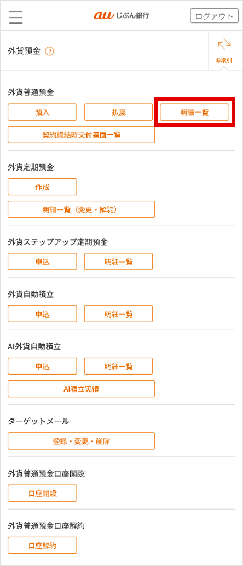Viewport: 243px width, 566px height.
Task: Open 明細一覧（変更・解約）
Action: coord(82,210)
